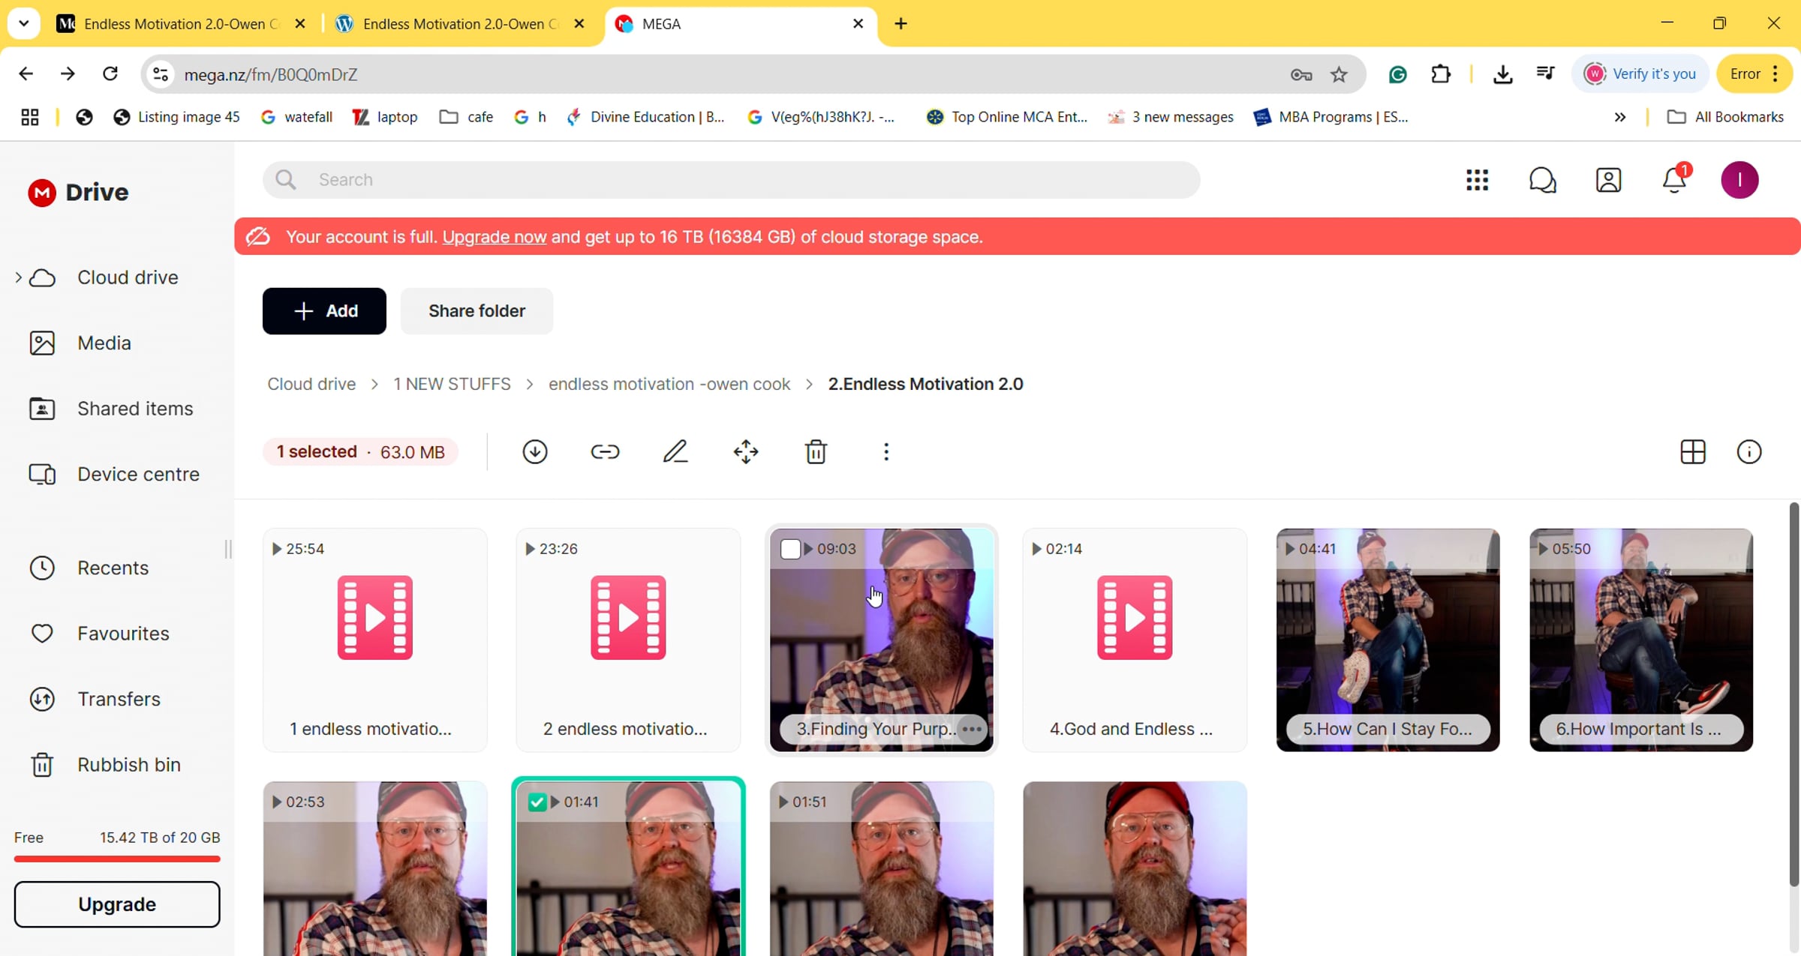The height and width of the screenshot is (956, 1801).
Task: Open the chat bubble icon
Action: point(1543,180)
